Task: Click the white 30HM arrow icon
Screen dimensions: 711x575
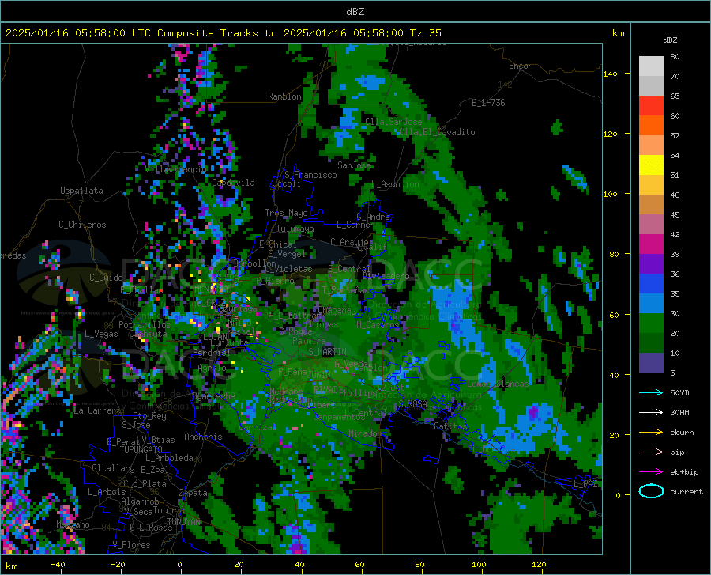Action: [x=651, y=412]
